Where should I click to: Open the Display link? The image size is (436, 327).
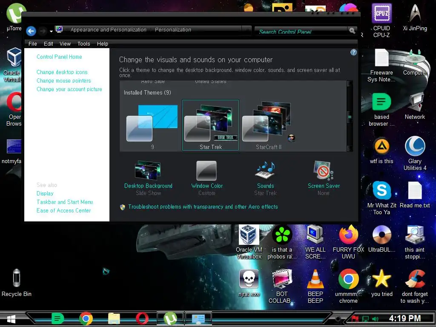45,194
